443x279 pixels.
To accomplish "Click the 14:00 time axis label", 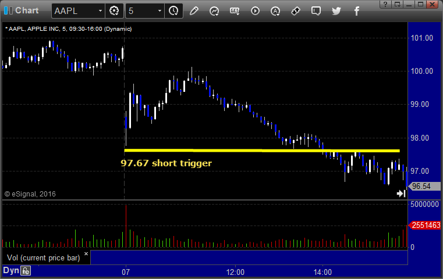I will [x=322, y=272].
